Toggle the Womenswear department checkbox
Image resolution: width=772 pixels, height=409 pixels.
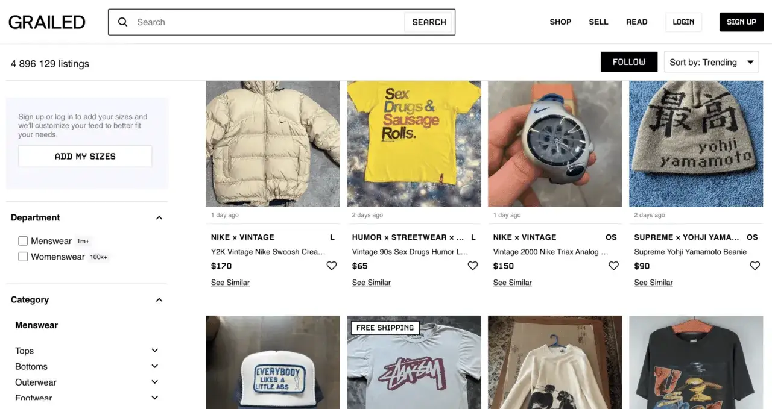(23, 257)
